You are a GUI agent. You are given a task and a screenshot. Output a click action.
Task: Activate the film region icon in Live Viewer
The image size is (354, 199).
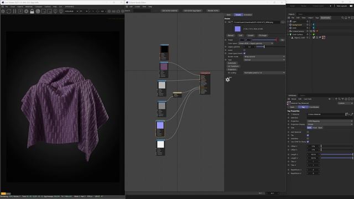(49, 11)
